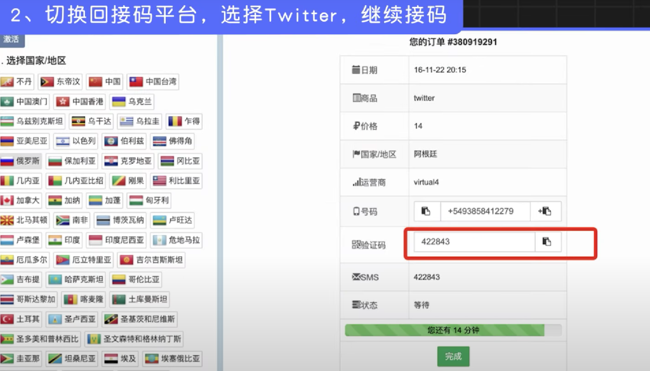Screen dimensions: 650x371
Task: Choose country 以色列
Action: click(76, 141)
